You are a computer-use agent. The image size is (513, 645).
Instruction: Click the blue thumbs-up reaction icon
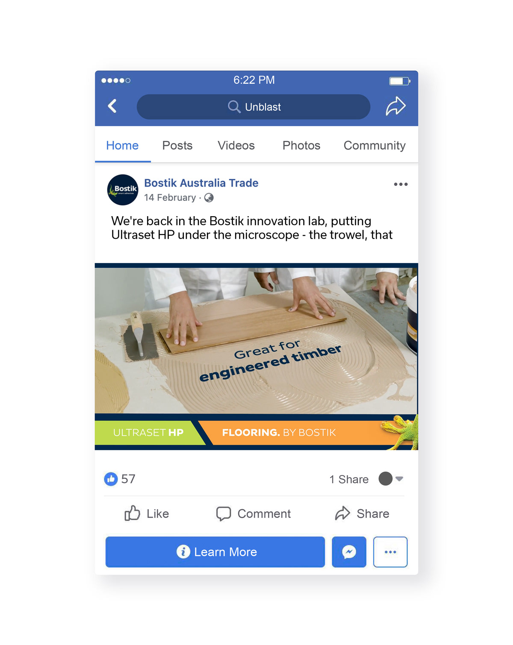[x=111, y=479]
